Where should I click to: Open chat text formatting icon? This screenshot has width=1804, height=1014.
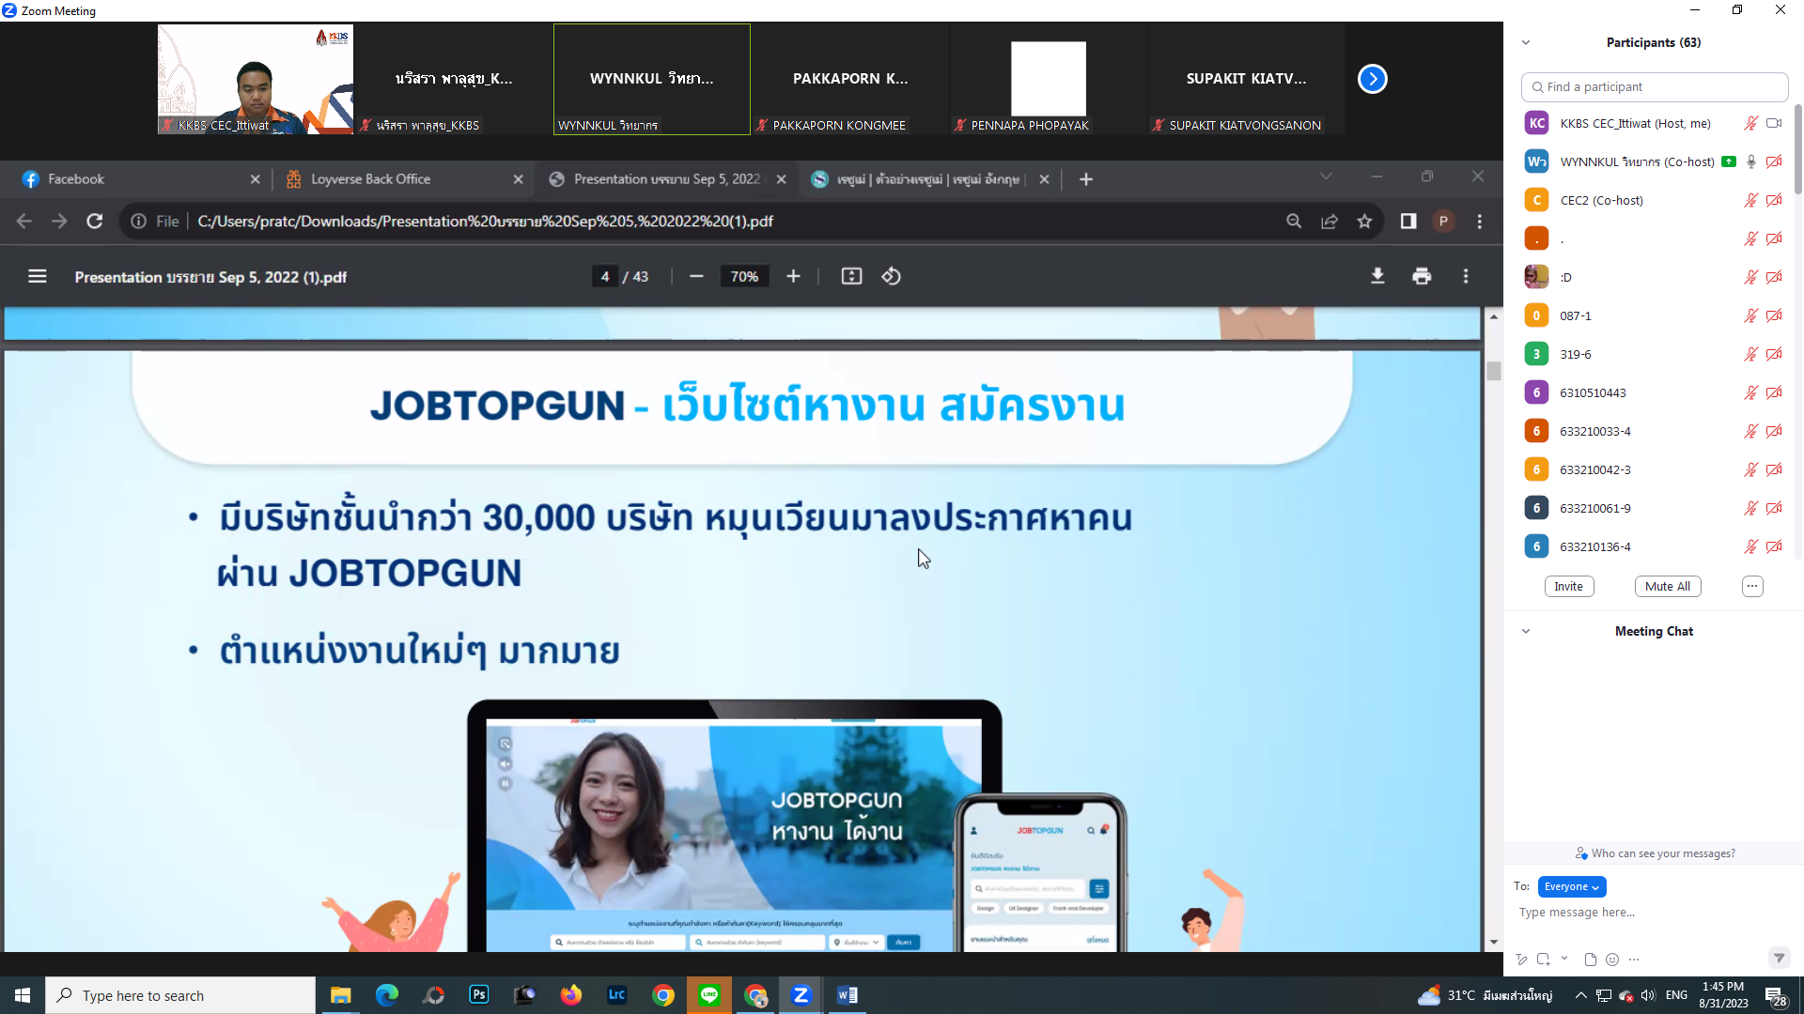pos(1521,959)
